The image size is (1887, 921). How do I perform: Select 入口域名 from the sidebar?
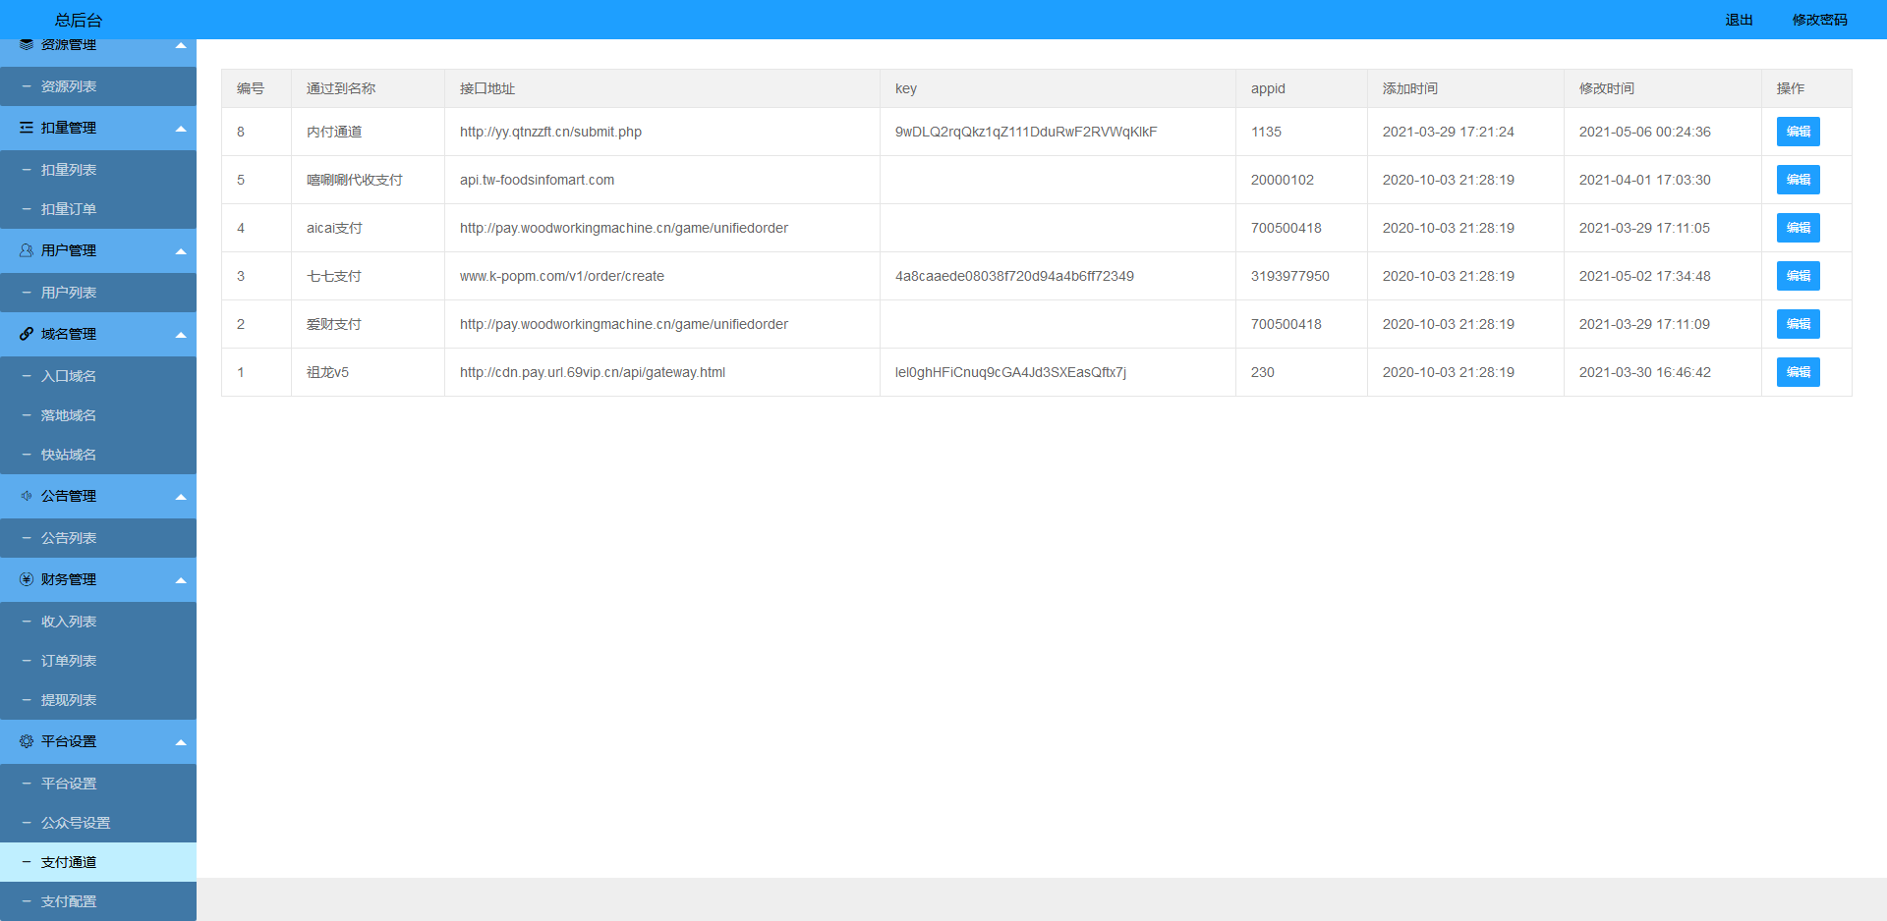click(x=69, y=376)
